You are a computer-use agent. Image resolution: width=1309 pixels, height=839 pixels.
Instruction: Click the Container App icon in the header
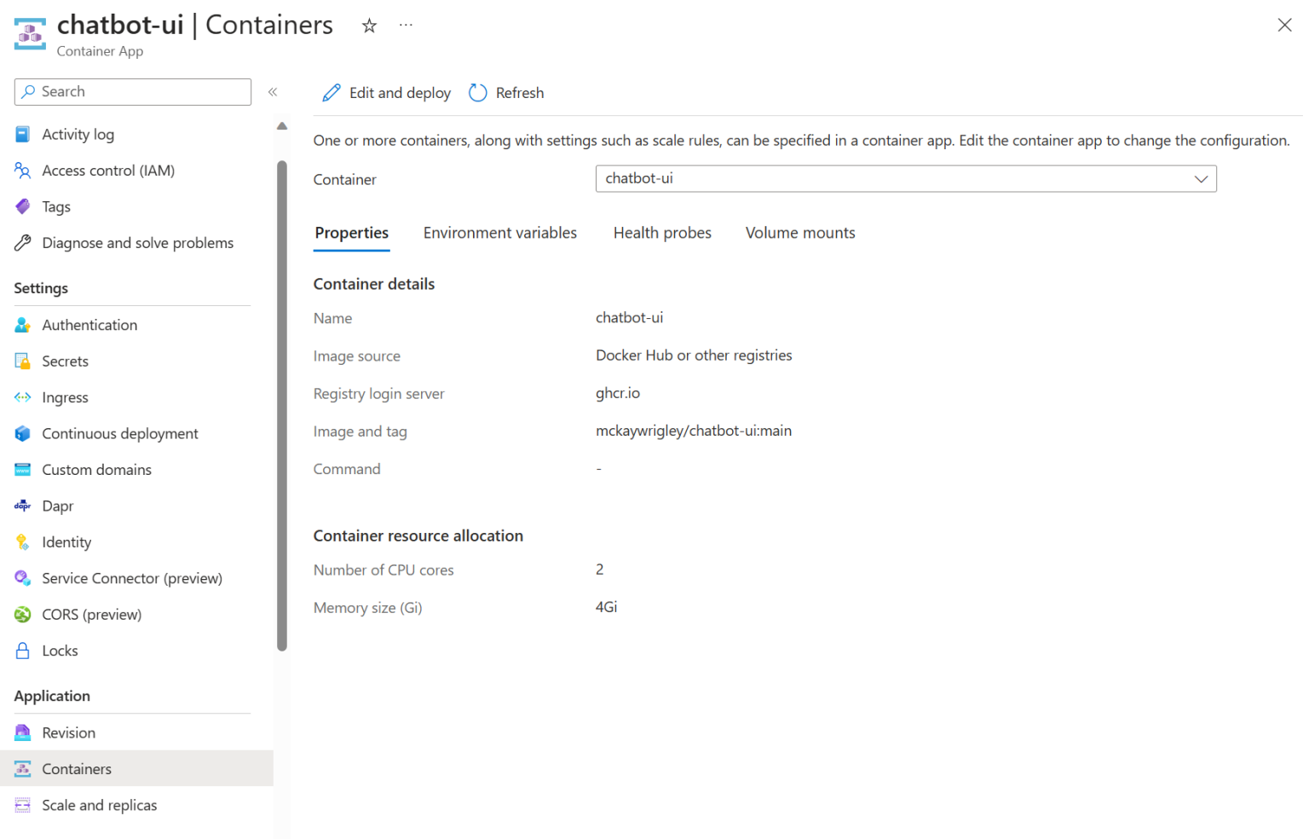(29, 32)
